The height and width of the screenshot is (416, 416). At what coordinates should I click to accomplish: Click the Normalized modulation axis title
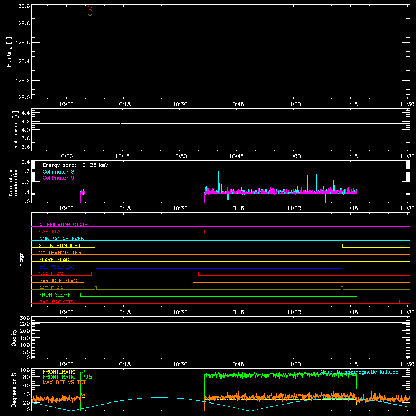click(13, 181)
